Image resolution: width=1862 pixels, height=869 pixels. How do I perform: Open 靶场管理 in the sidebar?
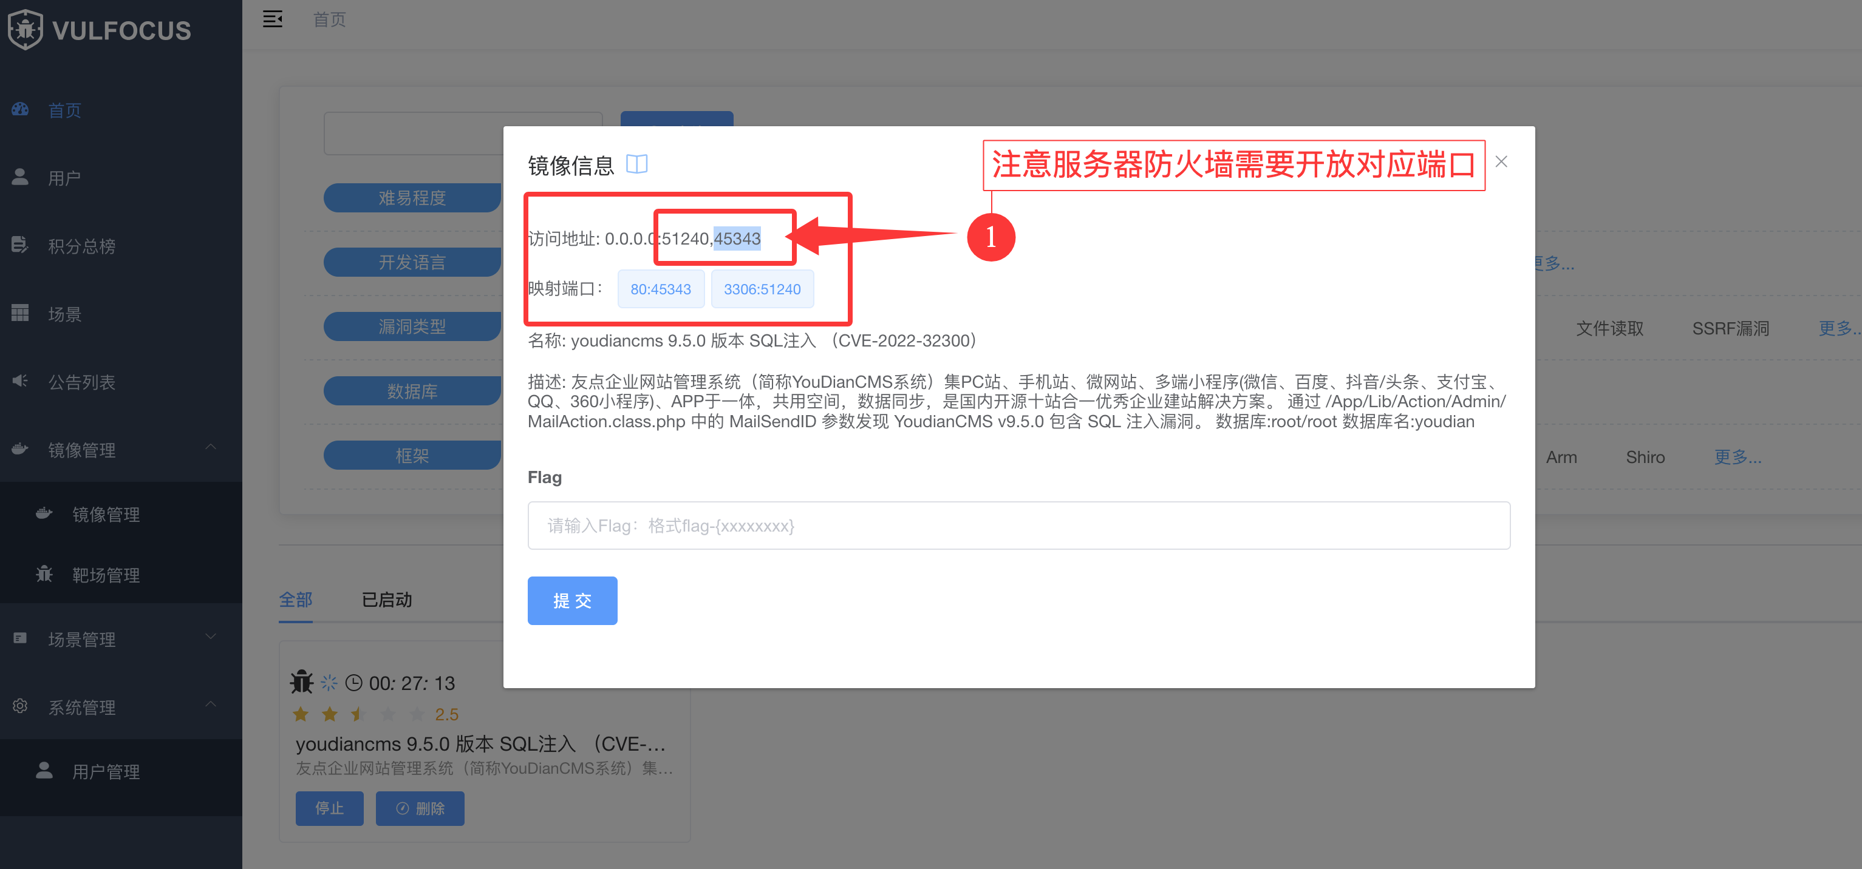tap(106, 575)
